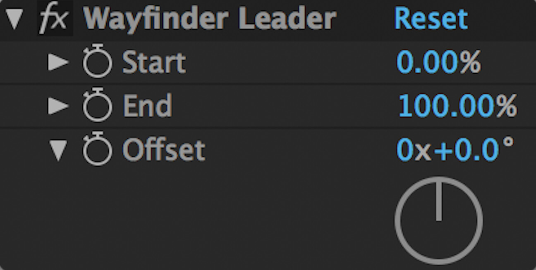Click the Offset revolutions value 0x

click(x=414, y=149)
